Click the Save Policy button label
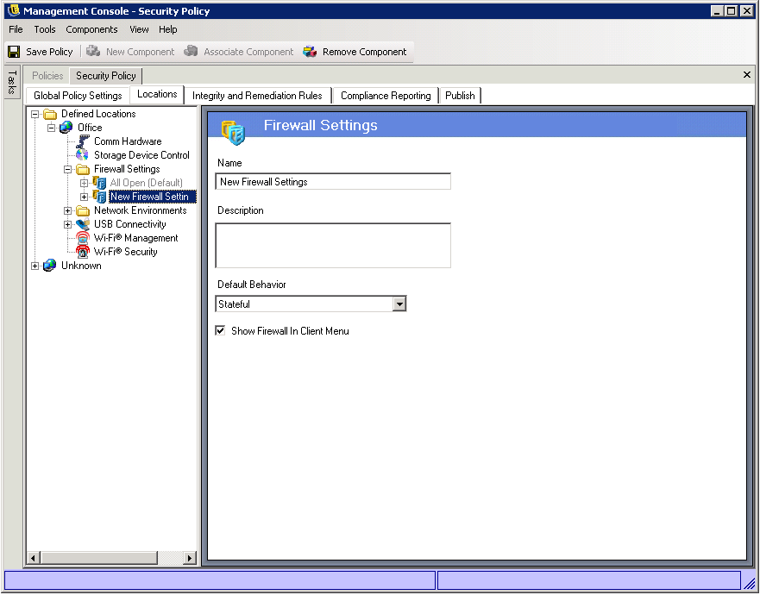This screenshot has width=760, height=595. 49,52
